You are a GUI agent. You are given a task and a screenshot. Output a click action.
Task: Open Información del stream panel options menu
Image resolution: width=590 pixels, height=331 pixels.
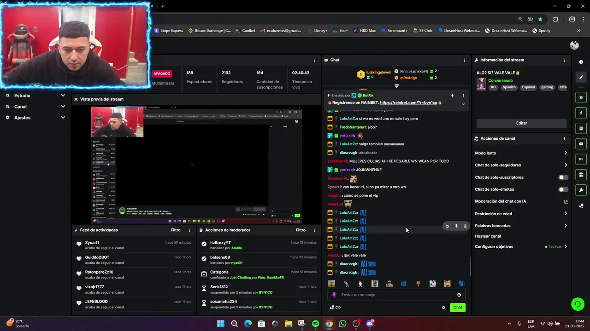click(564, 60)
